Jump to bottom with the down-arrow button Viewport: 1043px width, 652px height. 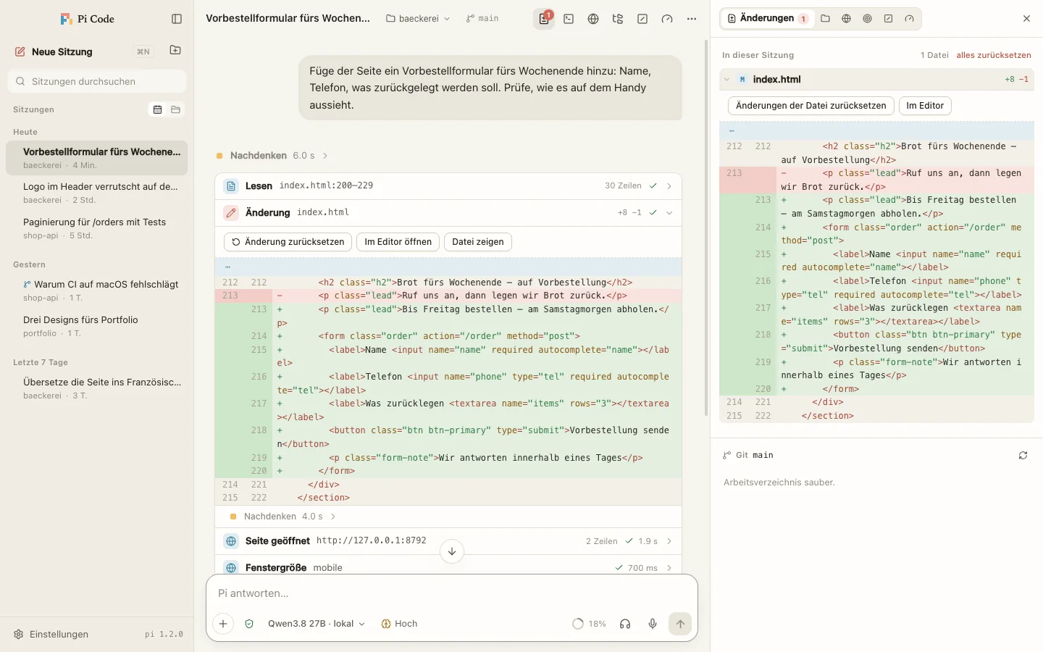click(x=452, y=551)
